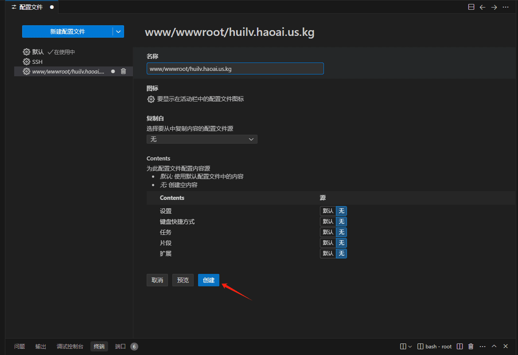This screenshot has height=355, width=518.
Task: Click the 创建 button
Action: pyautogui.click(x=209, y=280)
